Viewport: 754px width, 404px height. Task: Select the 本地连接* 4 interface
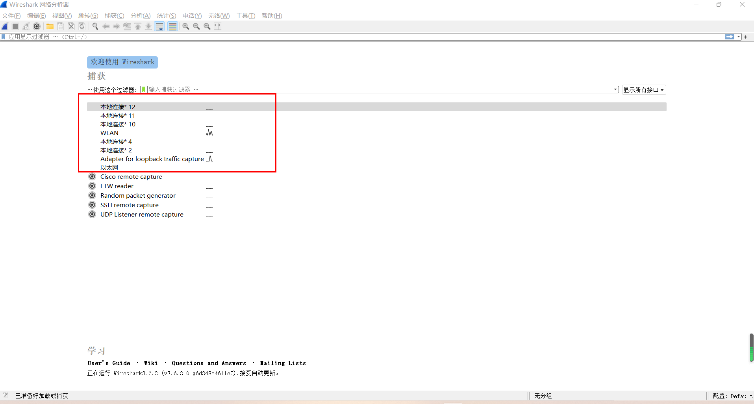[x=376, y=141]
